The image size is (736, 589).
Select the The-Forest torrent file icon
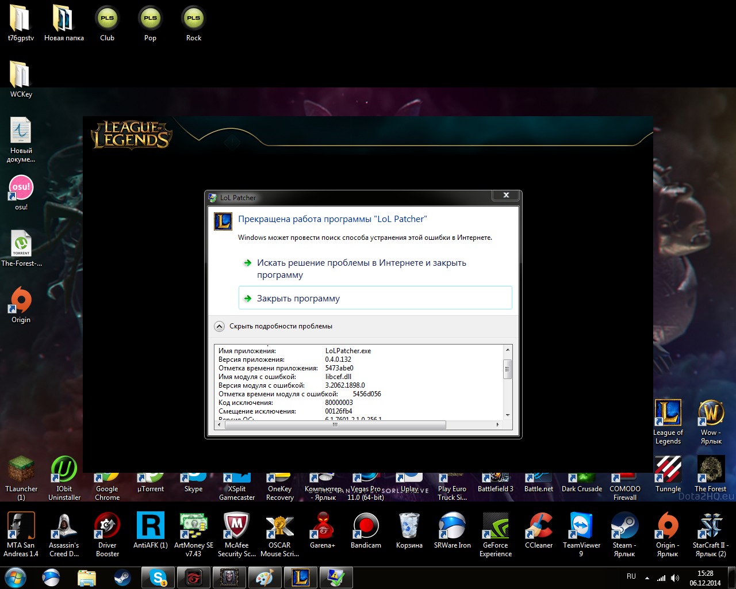tap(21, 248)
